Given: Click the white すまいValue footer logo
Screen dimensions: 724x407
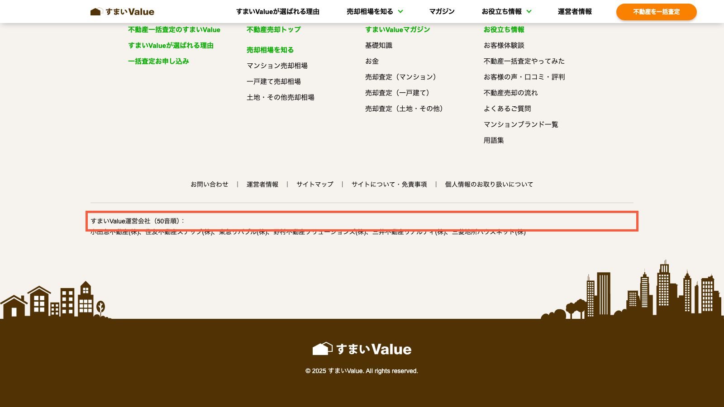Looking at the screenshot, I should point(362,349).
